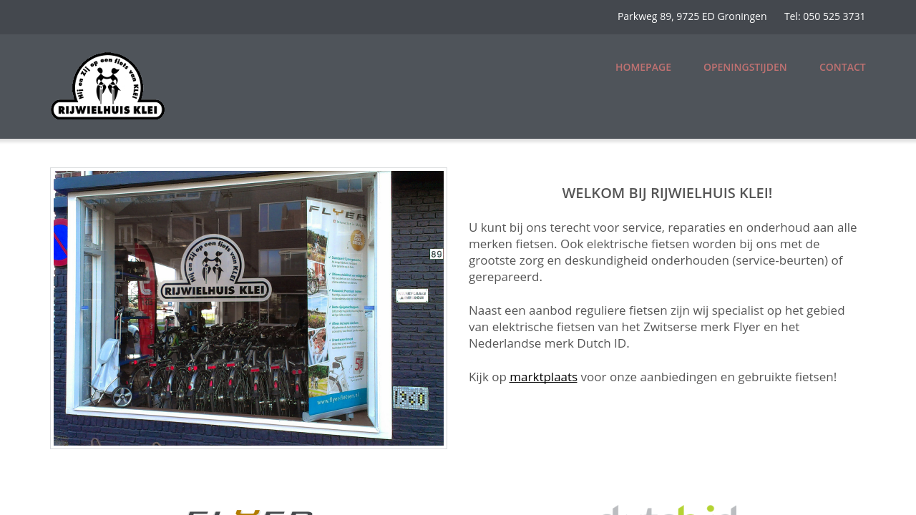Click the Rijwielhuis Klei header logo
Screen dimensions: 916x515
(x=107, y=86)
